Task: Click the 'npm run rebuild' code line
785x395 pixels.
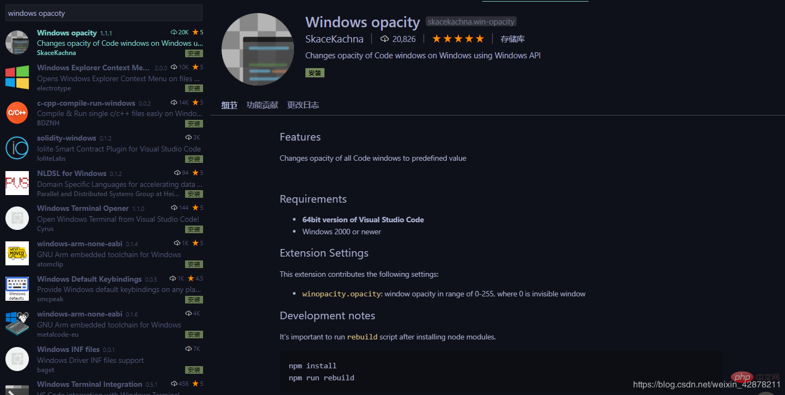Action: pos(322,378)
